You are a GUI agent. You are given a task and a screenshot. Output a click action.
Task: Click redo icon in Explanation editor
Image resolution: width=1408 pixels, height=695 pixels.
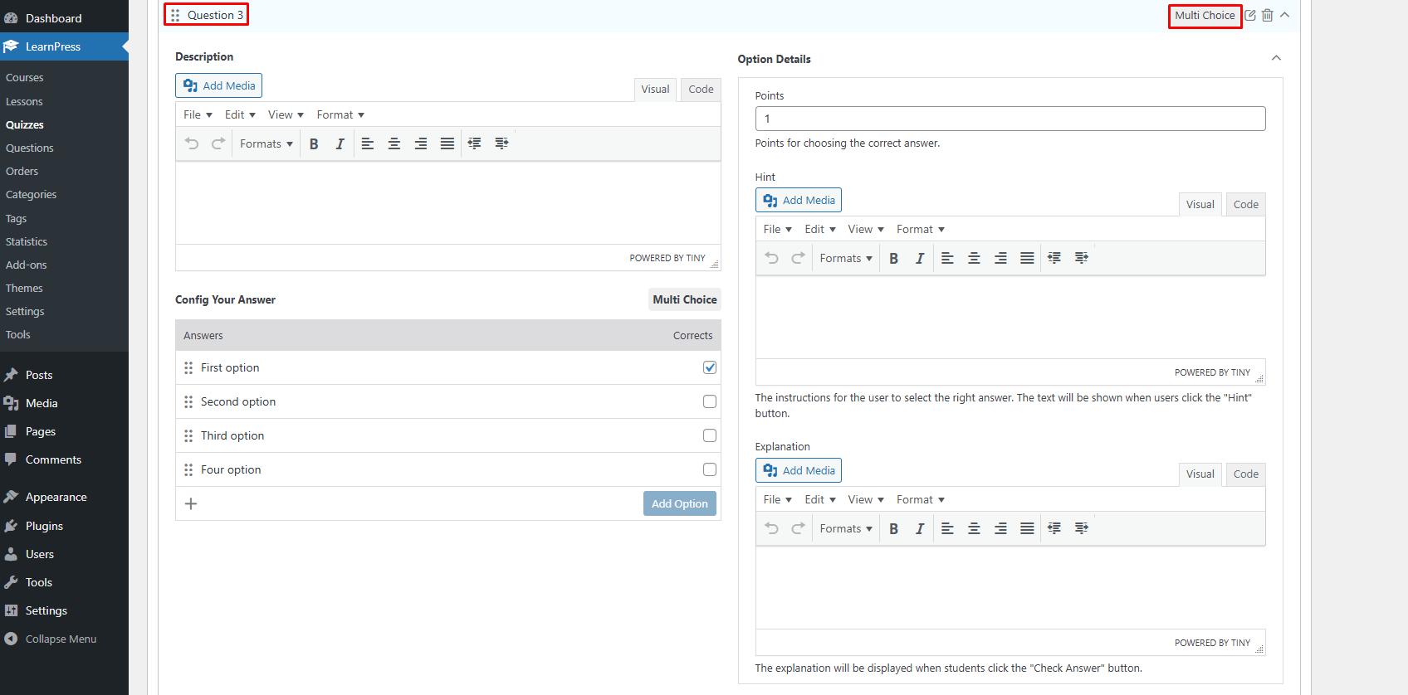[x=798, y=528]
